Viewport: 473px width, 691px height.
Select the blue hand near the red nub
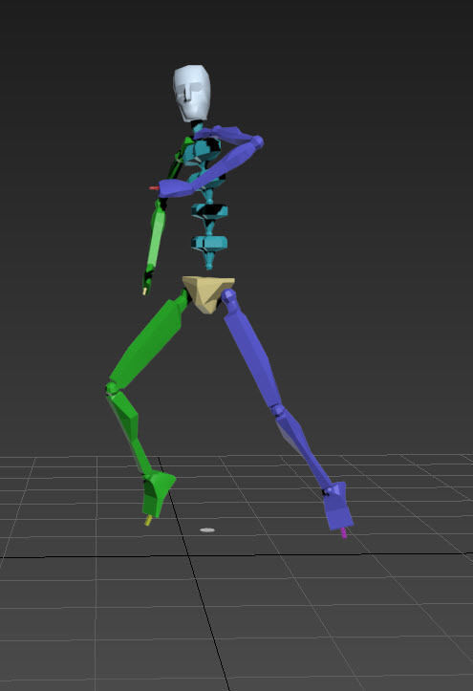coord(176,188)
